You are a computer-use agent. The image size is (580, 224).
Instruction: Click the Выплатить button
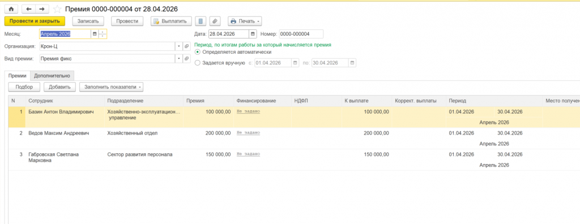[x=171, y=21]
